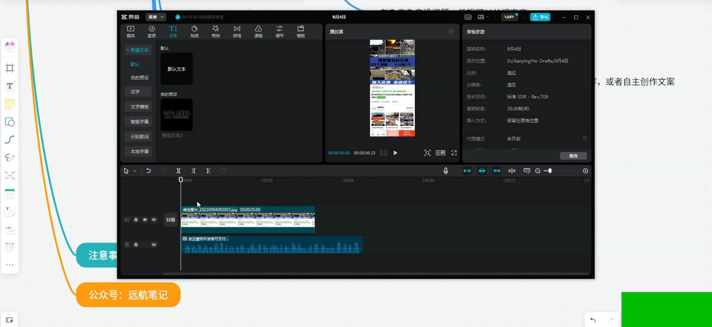Screen dimensions: 712x327
Task: Mute the audio track speaker icon
Action: [x=154, y=244]
